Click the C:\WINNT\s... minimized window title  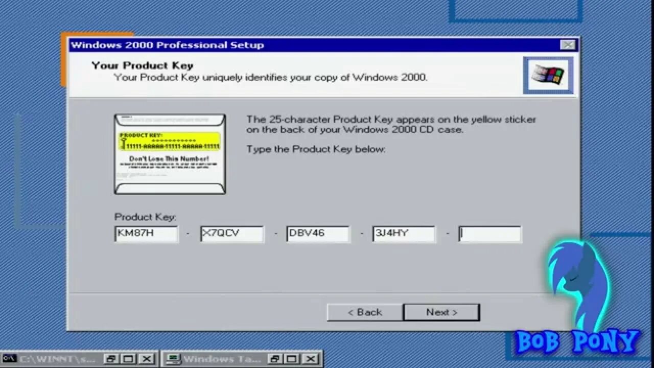pyautogui.click(x=57, y=359)
